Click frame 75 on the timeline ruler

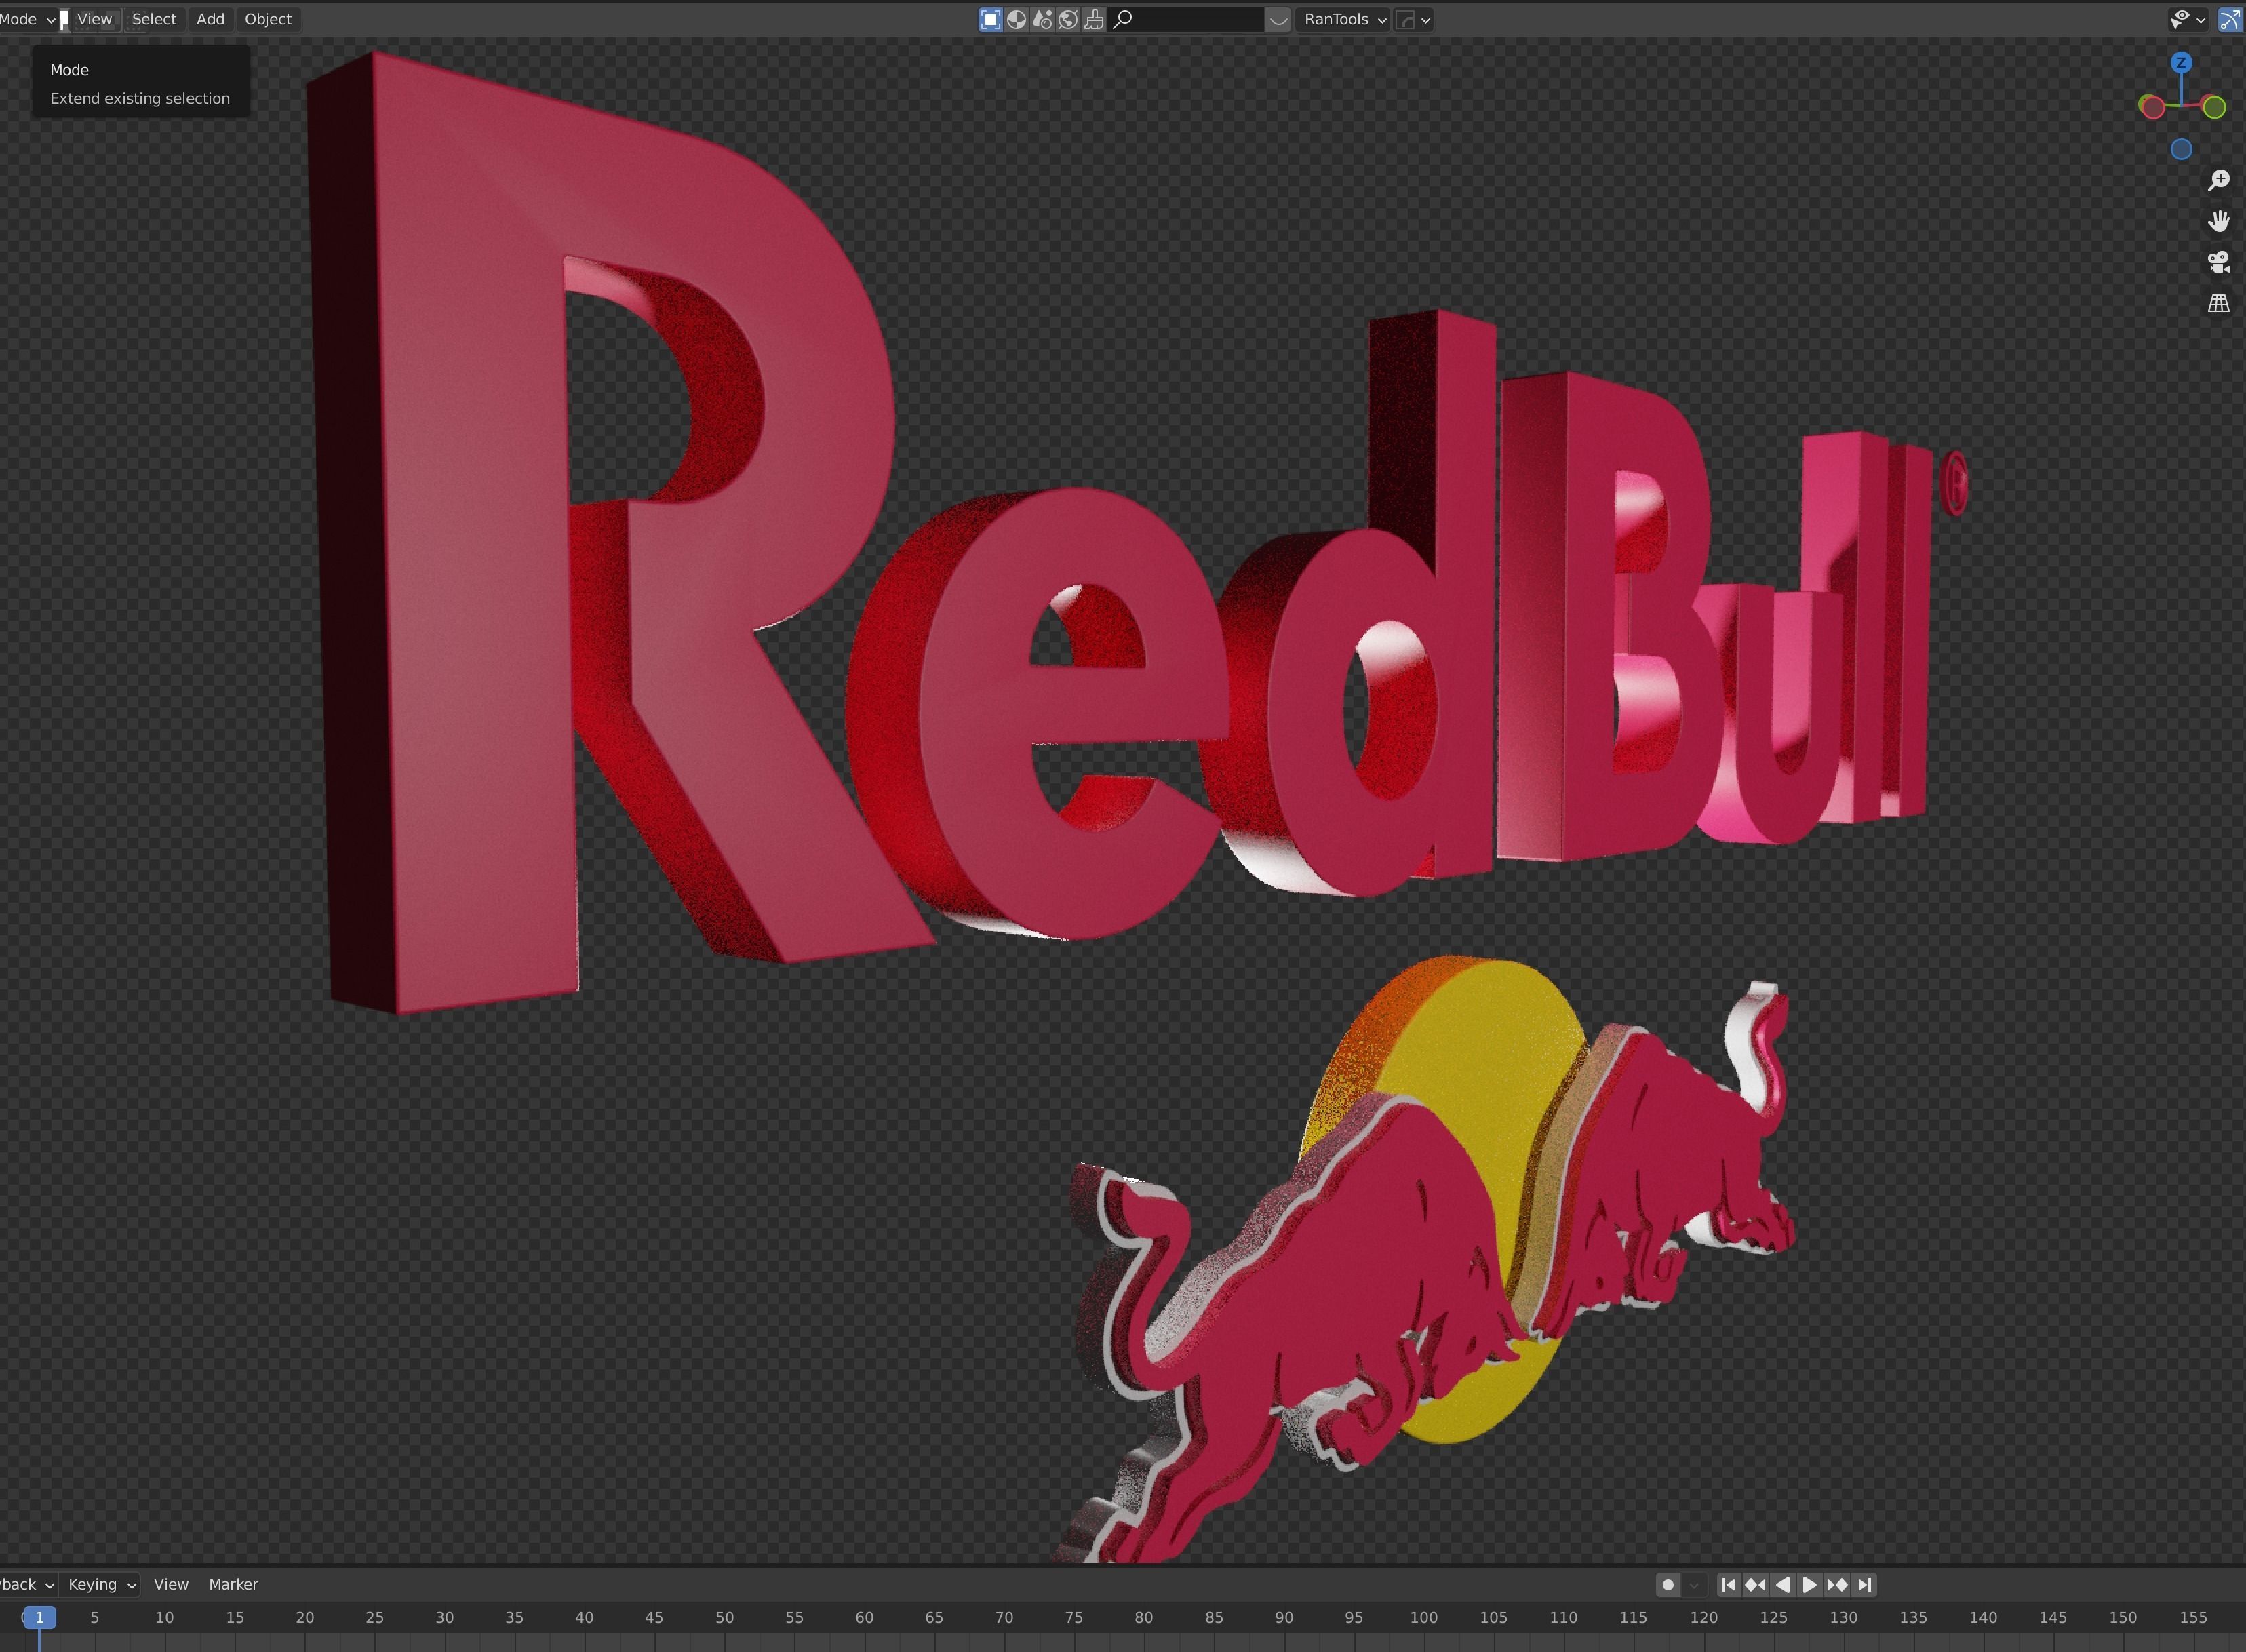click(x=1073, y=1617)
